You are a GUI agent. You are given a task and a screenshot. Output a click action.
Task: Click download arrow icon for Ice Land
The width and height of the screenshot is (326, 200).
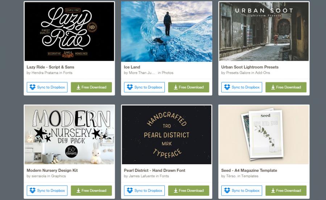click(176, 87)
